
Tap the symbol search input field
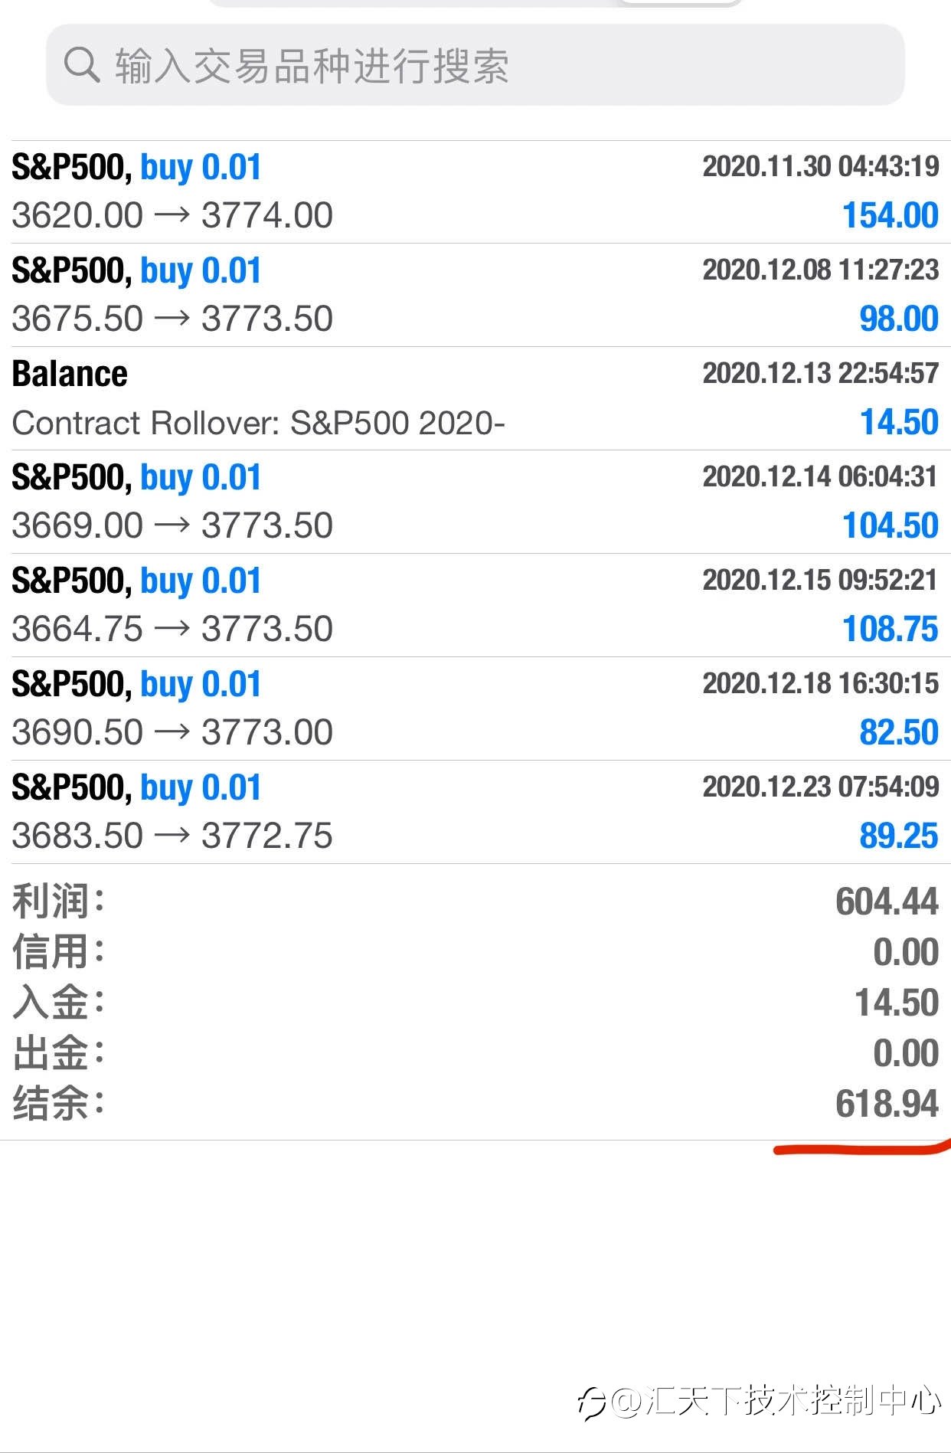point(475,64)
